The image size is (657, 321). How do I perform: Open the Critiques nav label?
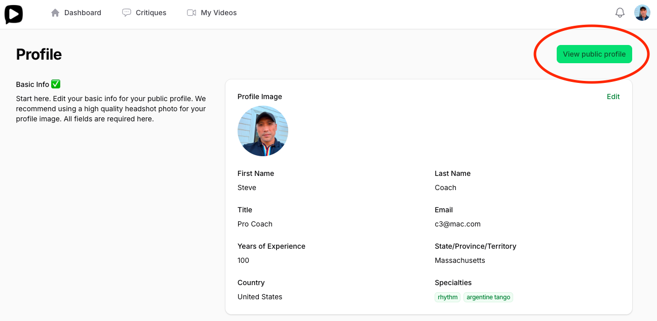pos(151,13)
